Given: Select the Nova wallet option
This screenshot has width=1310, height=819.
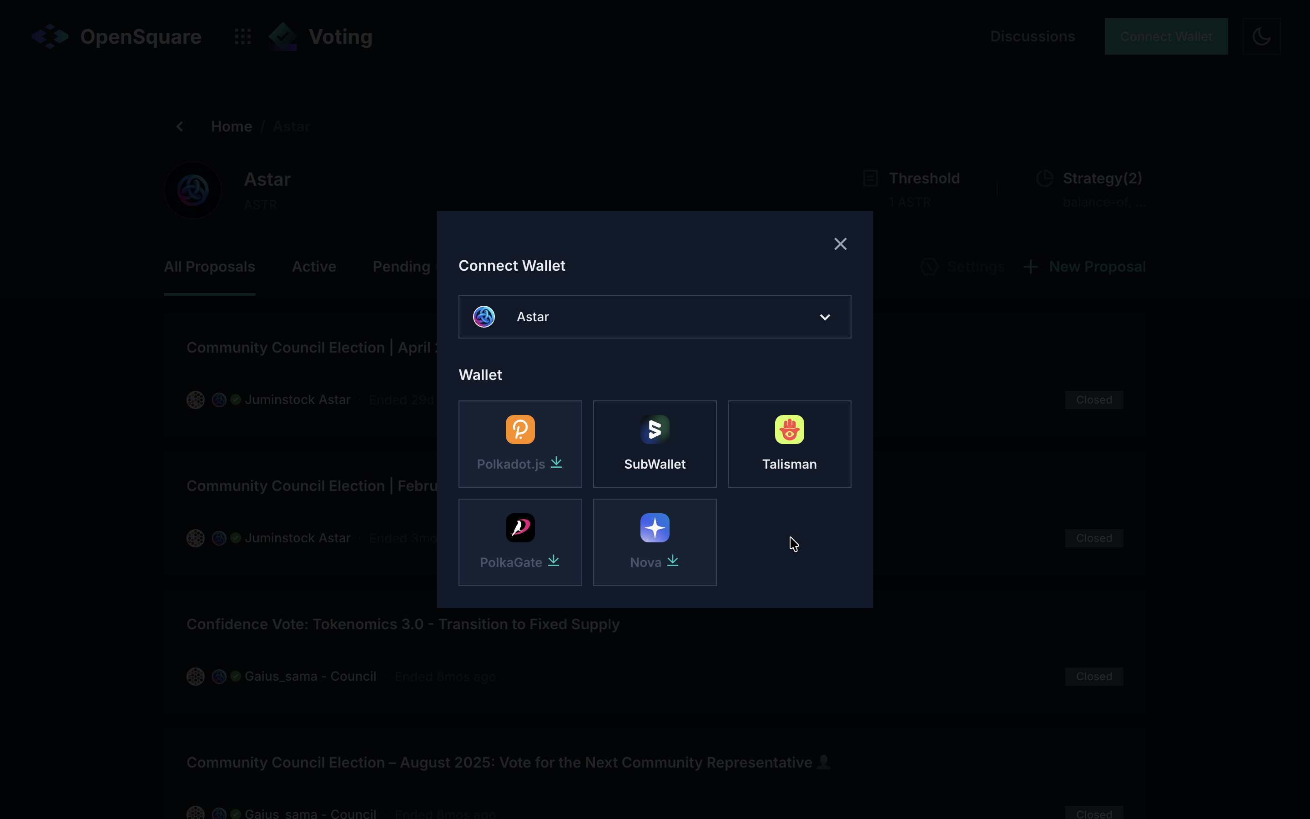Looking at the screenshot, I should point(655,542).
